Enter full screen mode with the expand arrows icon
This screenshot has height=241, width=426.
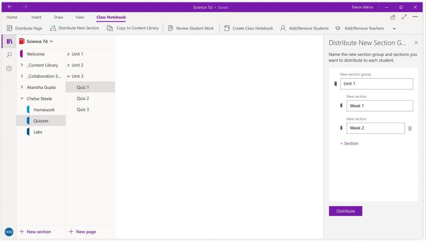coord(404,17)
